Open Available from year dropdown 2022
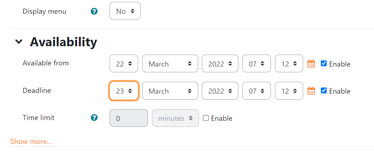The width and height of the screenshot is (374, 154). [x=220, y=63]
